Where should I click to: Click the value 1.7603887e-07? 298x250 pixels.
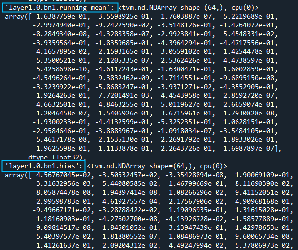click(186, 17)
